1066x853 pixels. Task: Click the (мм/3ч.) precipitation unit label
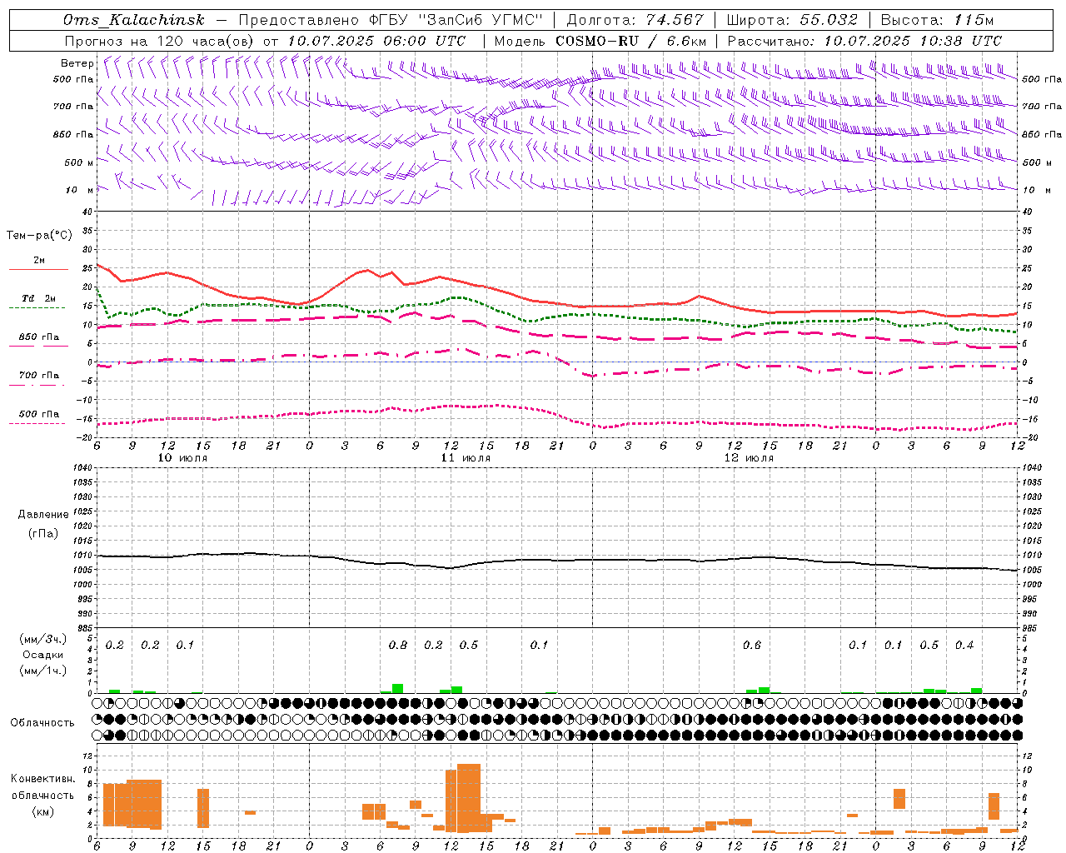click(42, 640)
